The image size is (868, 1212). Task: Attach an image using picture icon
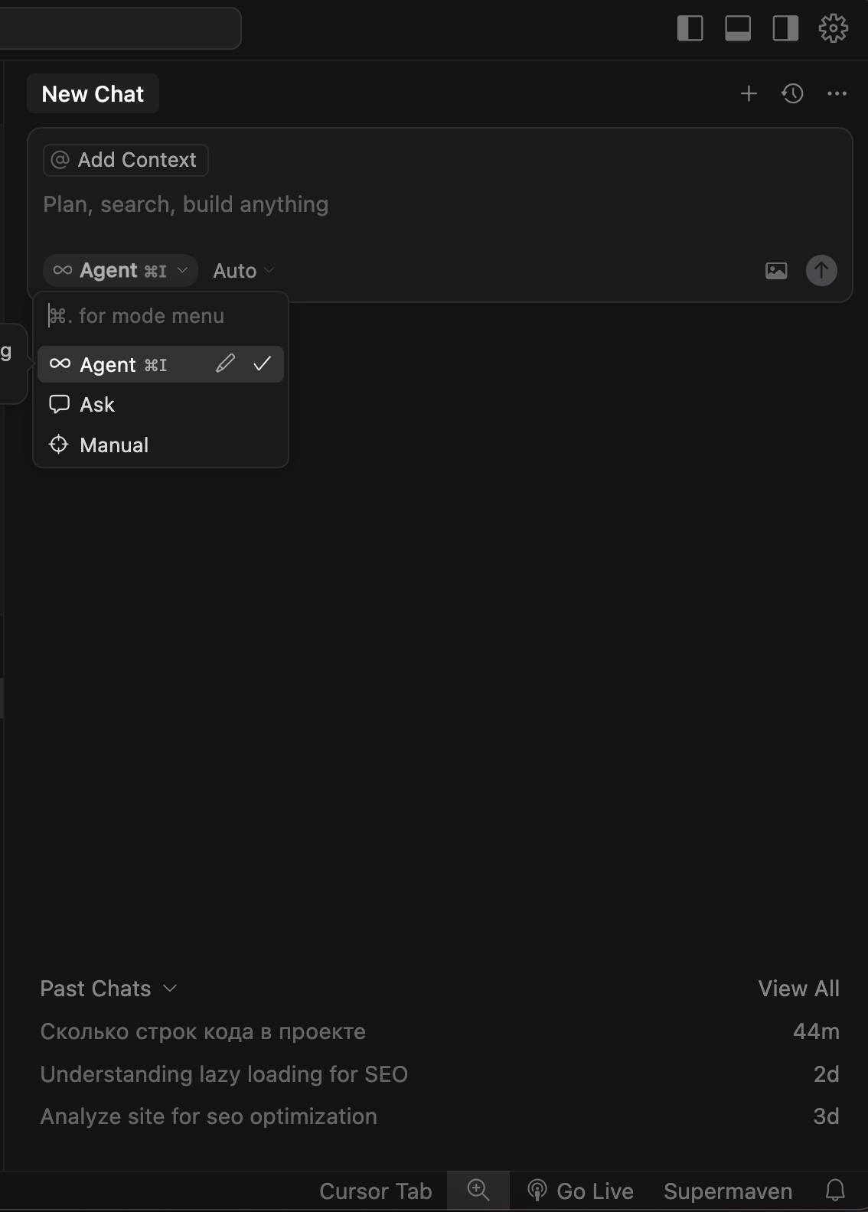[776, 271]
